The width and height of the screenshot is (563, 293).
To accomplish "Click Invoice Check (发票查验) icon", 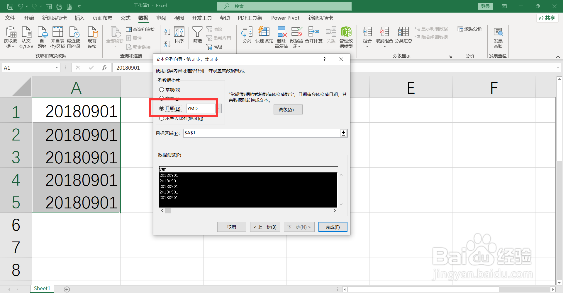I will pyautogui.click(x=498, y=32).
